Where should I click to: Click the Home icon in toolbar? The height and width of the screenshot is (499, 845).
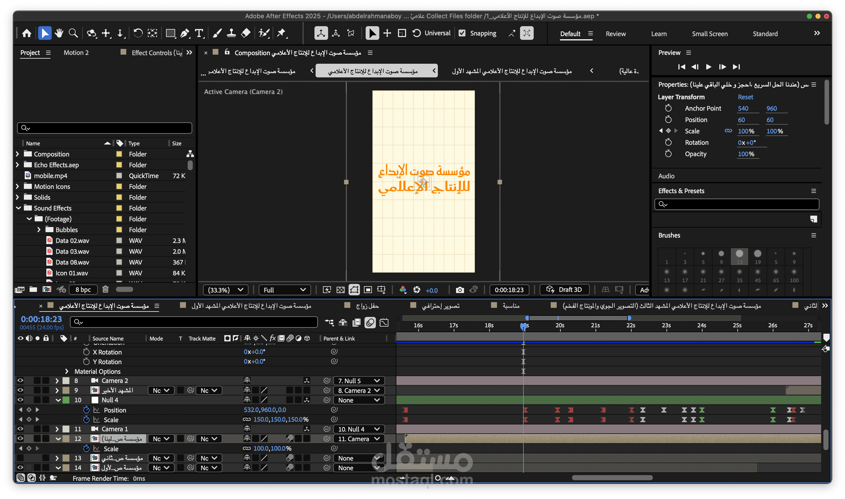pyautogui.click(x=27, y=33)
